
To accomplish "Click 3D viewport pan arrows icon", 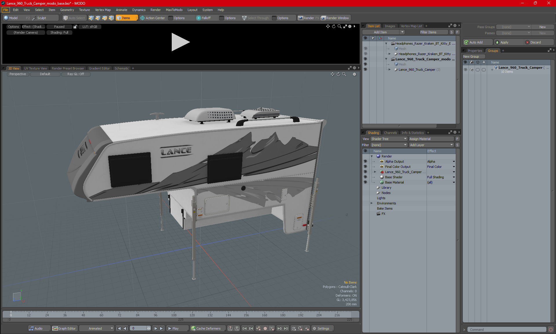I will tap(332, 74).
